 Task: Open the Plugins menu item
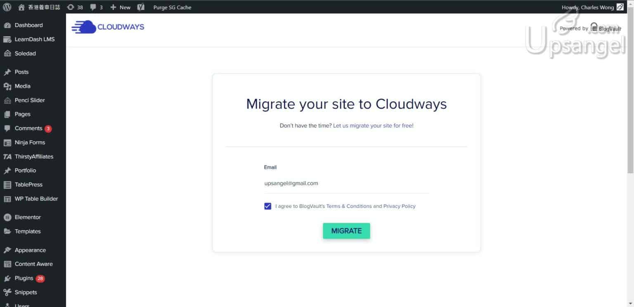(x=24, y=278)
